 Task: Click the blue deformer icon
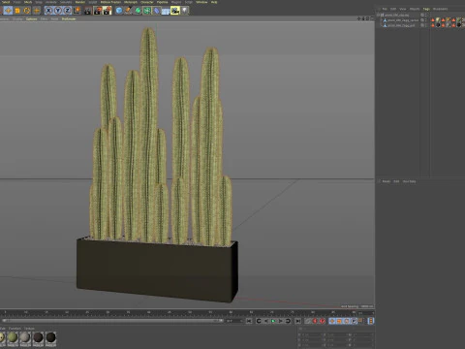tap(157, 11)
